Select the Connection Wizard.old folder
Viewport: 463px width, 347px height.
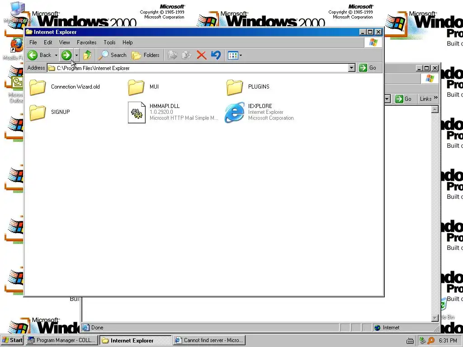click(65, 87)
